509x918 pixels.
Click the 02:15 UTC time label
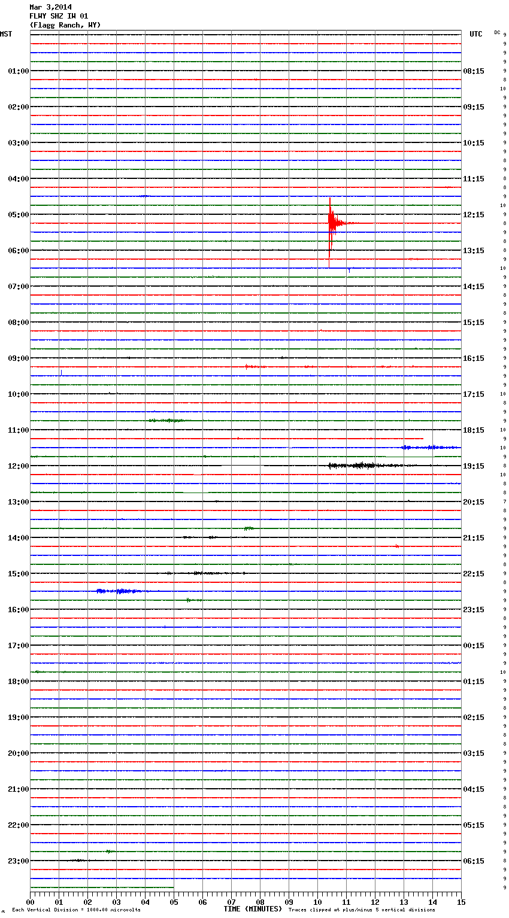[474, 718]
